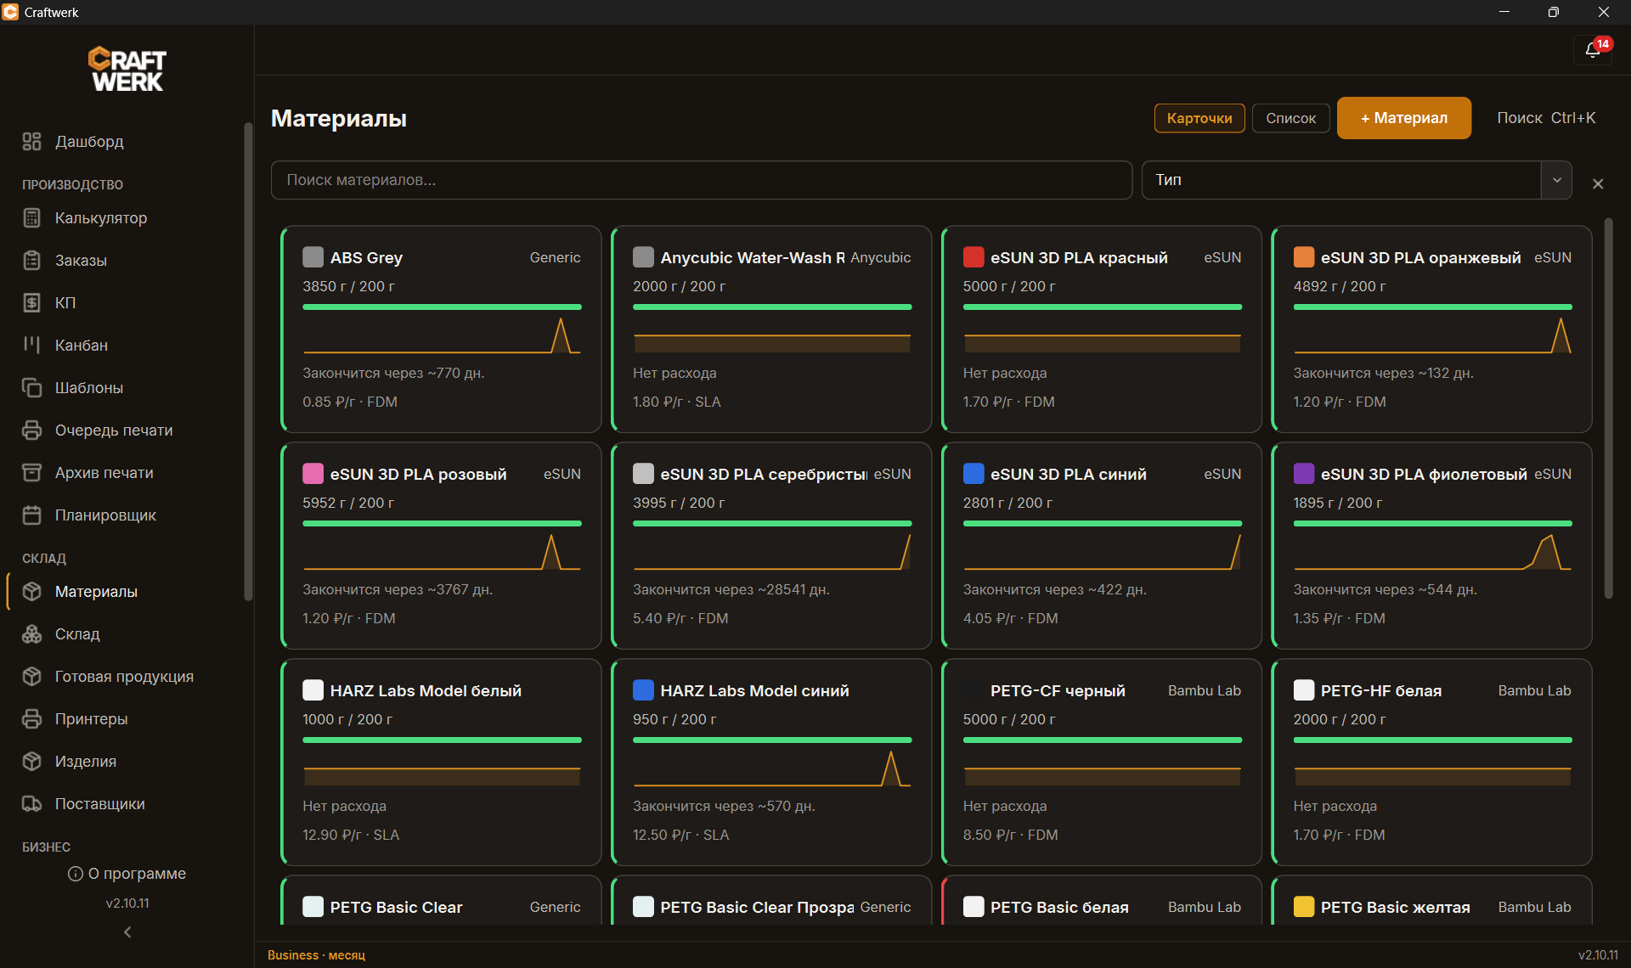Open the PETG-HF белая card title
The width and height of the screenshot is (1631, 968).
pos(1381,690)
